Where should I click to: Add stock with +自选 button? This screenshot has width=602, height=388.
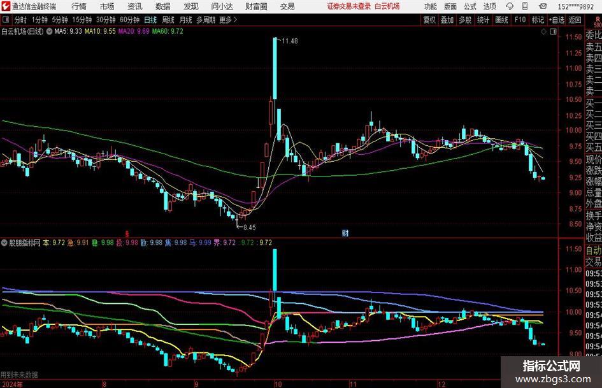coord(556,20)
